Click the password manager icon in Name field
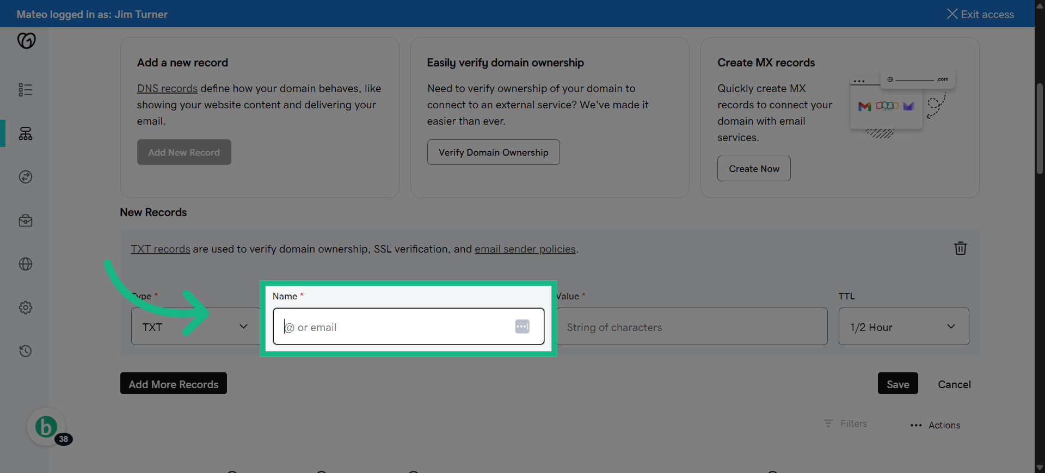This screenshot has width=1045, height=473. tap(522, 327)
